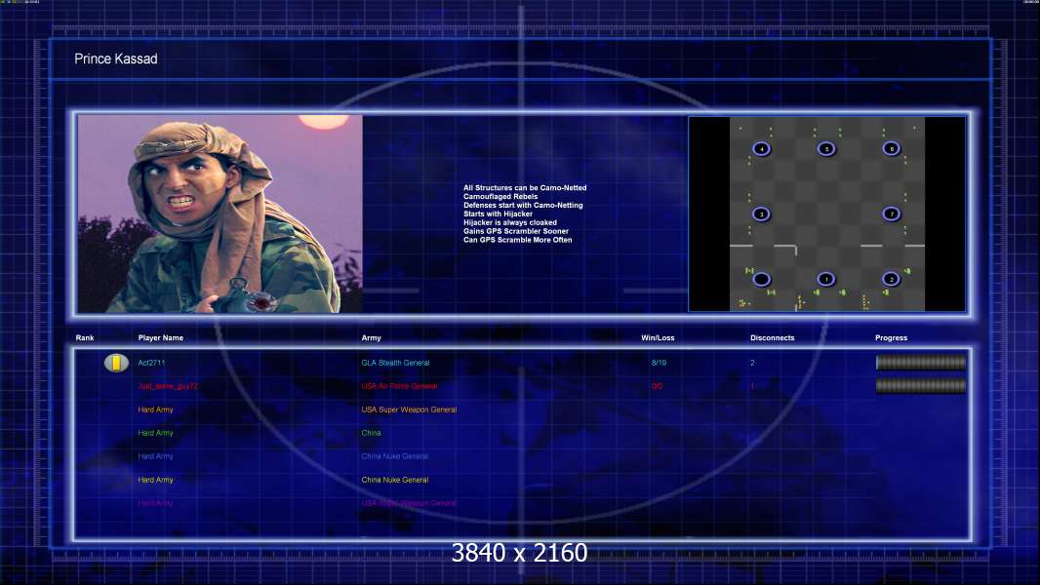1040x585 pixels.
Task: Click the "Progress" column header
Action: [x=892, y=338]
